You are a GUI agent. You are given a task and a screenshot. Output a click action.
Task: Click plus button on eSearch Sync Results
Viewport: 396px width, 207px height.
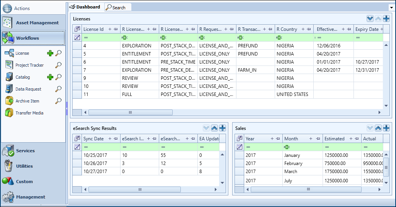coord(222,128)
